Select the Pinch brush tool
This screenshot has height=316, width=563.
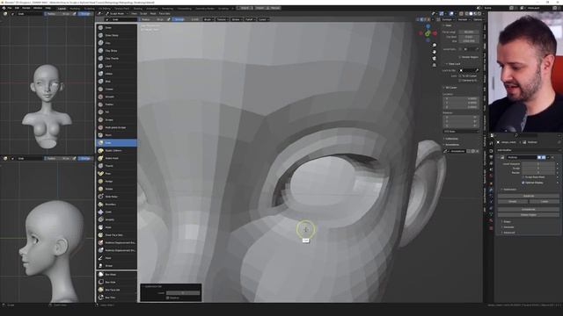(116, 135)
